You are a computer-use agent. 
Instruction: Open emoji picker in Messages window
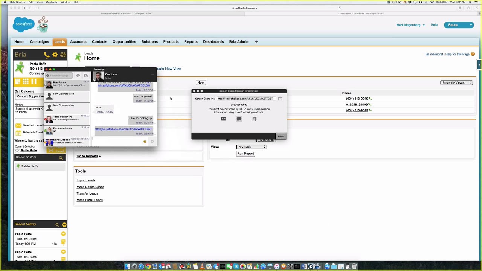145,142
